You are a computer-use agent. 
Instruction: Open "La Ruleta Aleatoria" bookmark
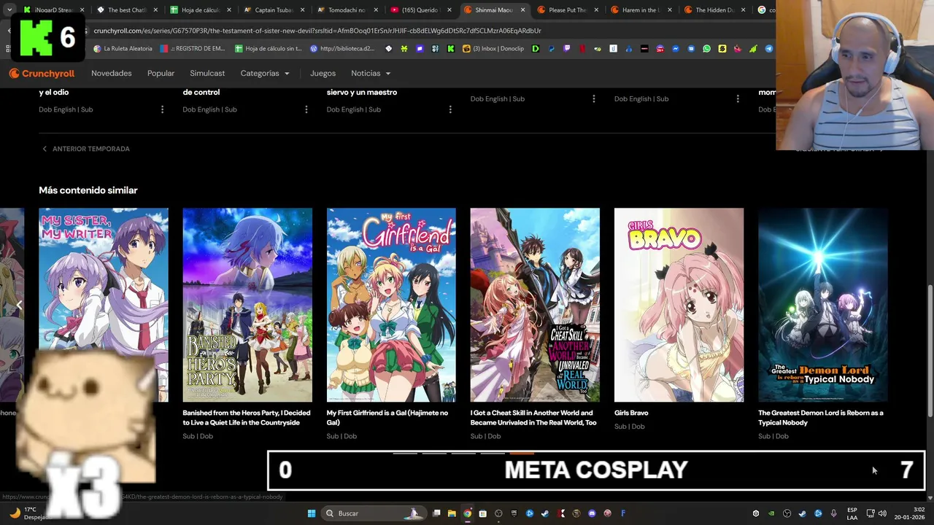(123, 49)
